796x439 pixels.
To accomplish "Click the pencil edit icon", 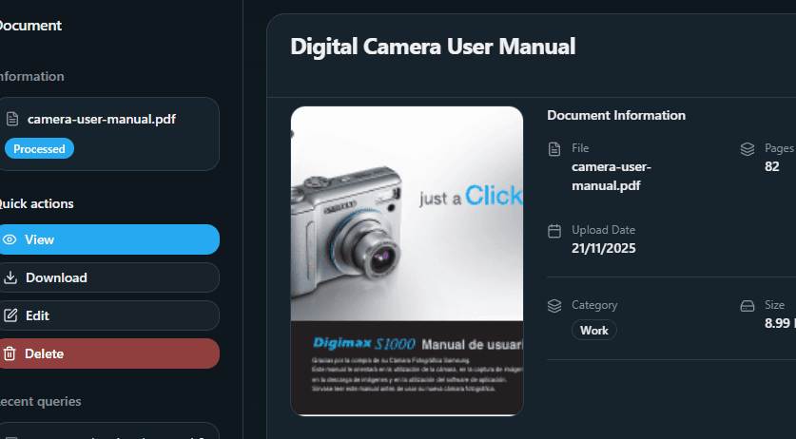I will (x=10, y=315).
